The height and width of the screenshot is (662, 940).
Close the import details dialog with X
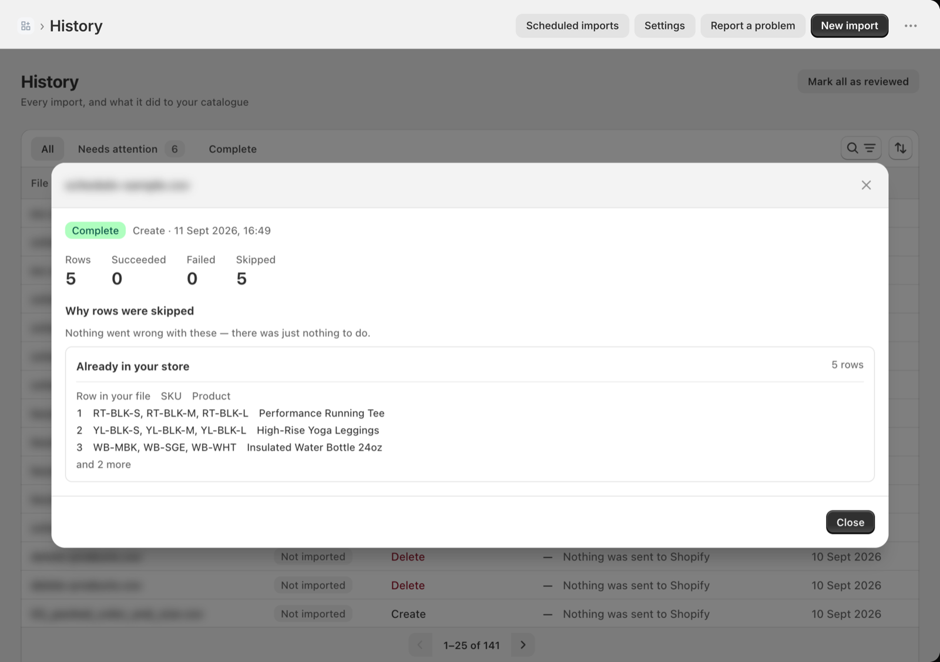[x=866, y=185]
